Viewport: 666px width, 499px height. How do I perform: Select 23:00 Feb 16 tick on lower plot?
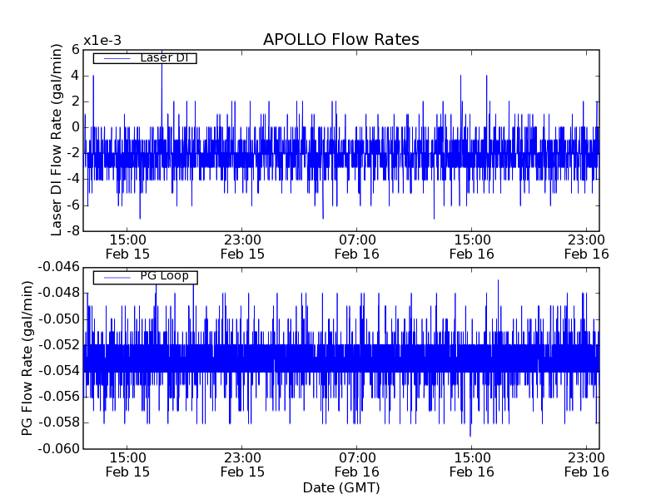click(587, 464)
